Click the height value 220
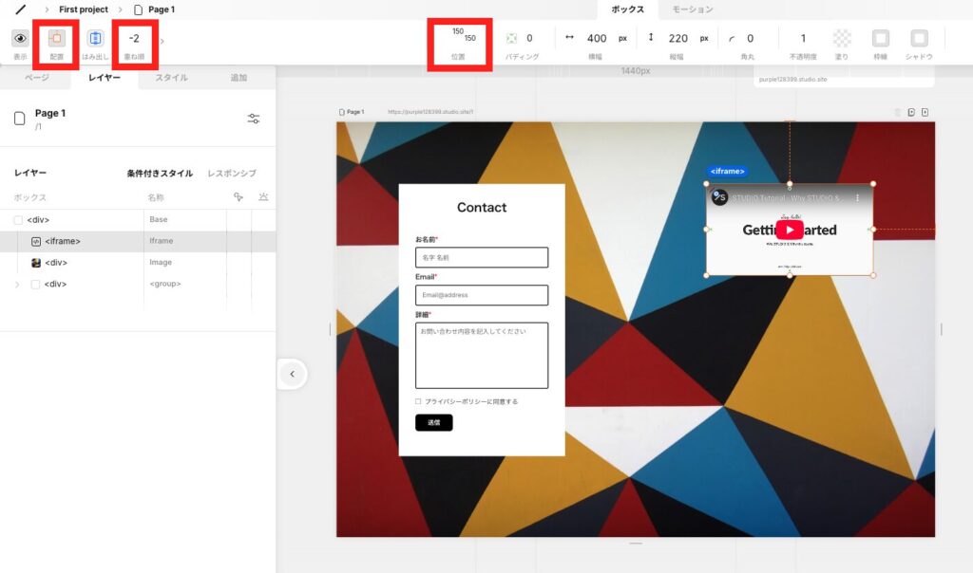This screenshot has height=573, width=973. 678,38
